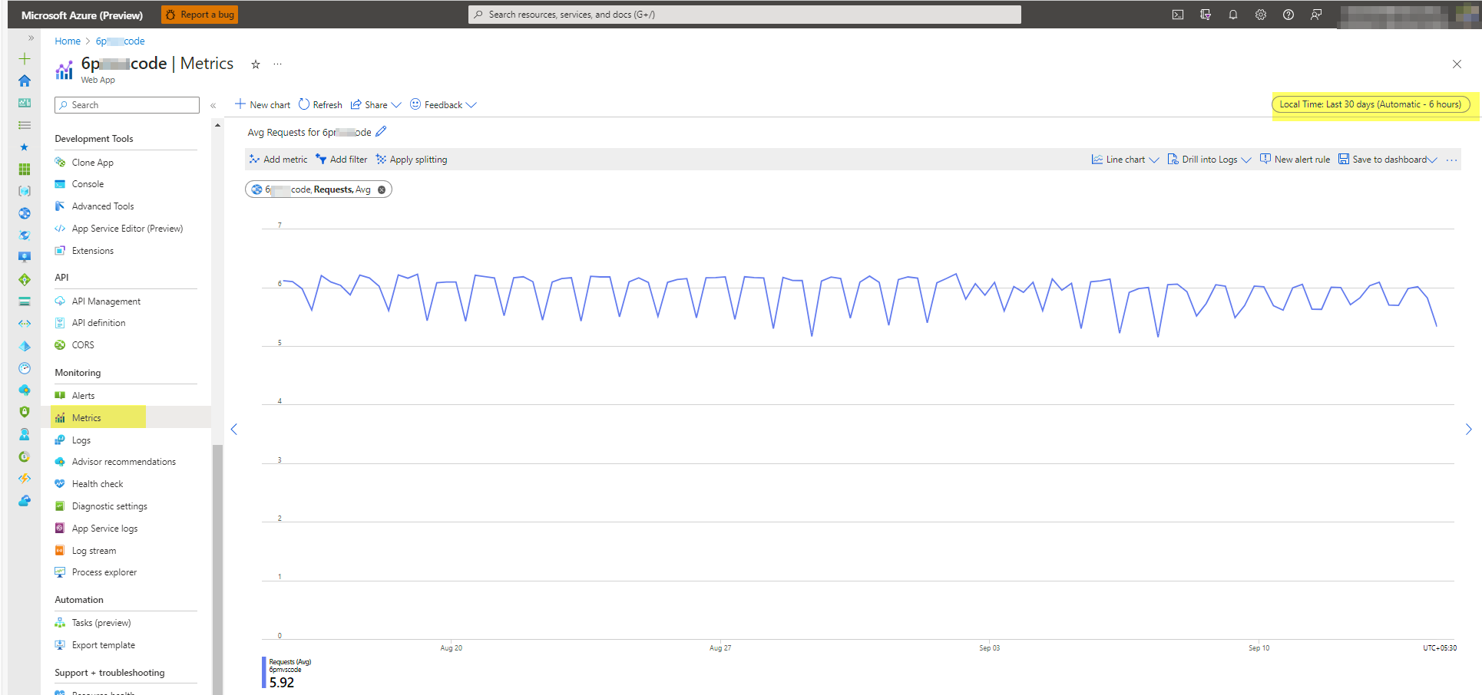The height and width of the screenshot is (695, 1482).
Task: Click Report a bug
Action: (x=200, y=15)
